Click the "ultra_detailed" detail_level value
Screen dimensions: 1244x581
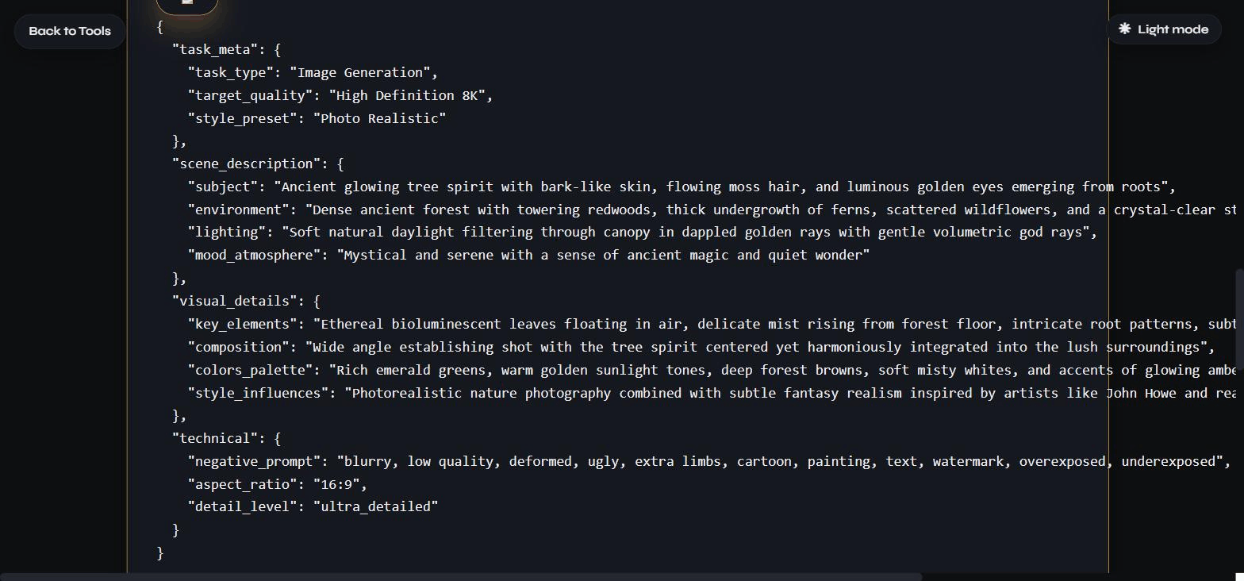375,506
